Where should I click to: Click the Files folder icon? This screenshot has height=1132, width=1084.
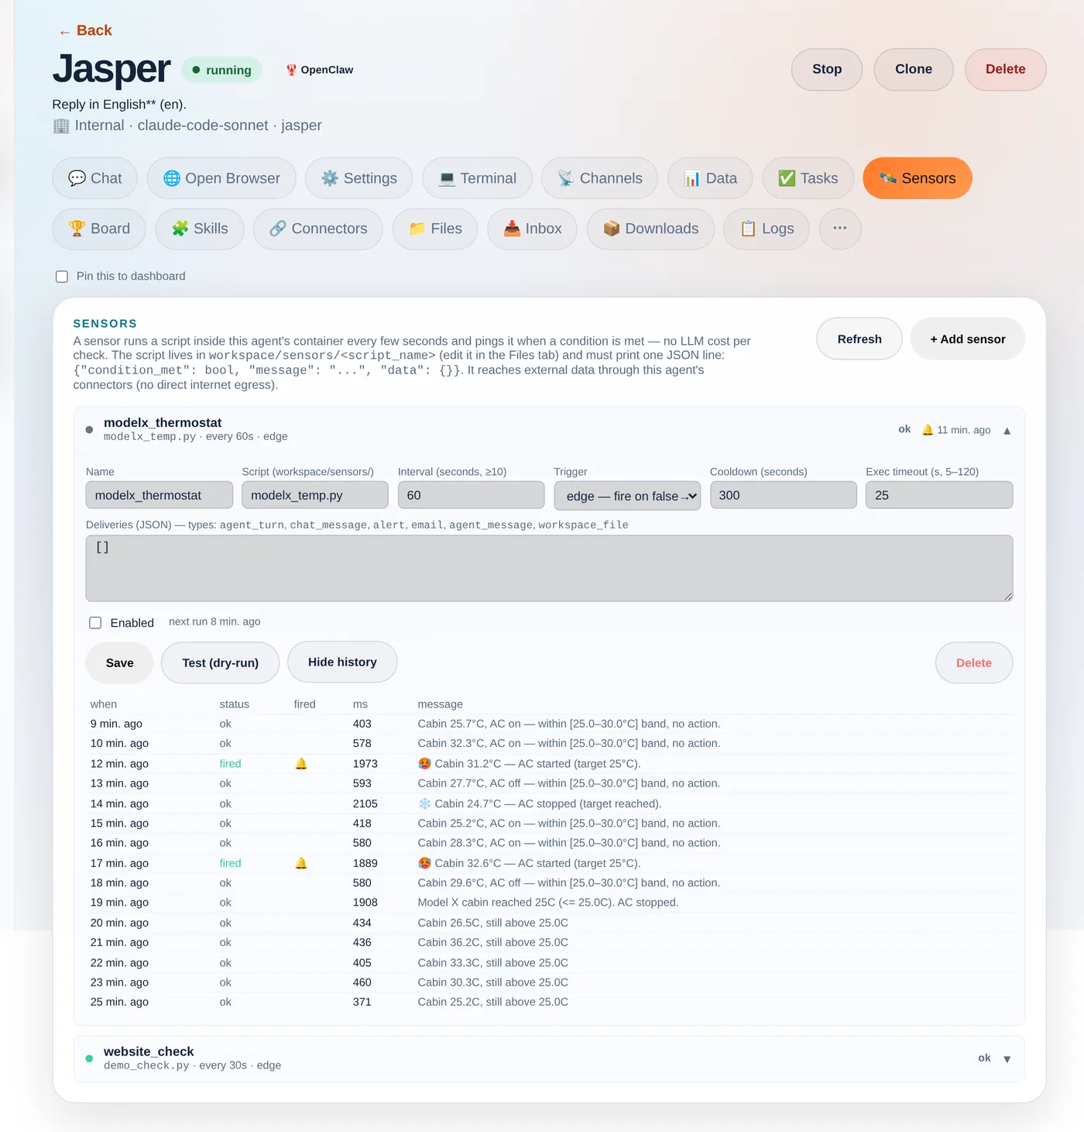417,229
